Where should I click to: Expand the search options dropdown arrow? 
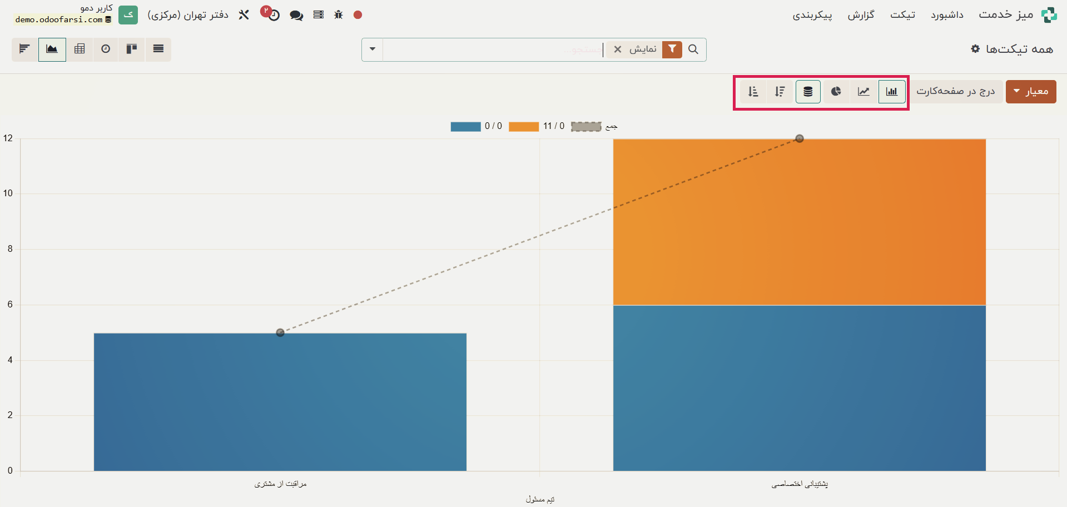coord(373,49)
